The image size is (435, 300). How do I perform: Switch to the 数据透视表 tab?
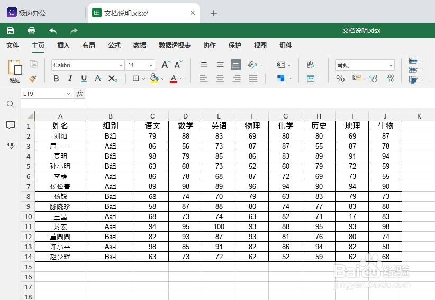(x=175, y=46)
